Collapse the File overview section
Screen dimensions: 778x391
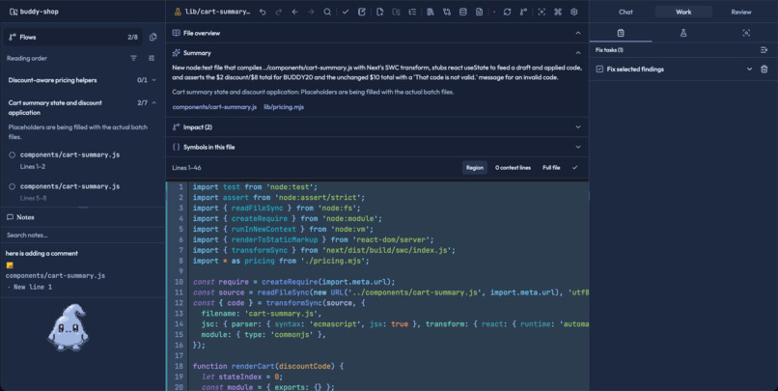(x=578, y=33)
